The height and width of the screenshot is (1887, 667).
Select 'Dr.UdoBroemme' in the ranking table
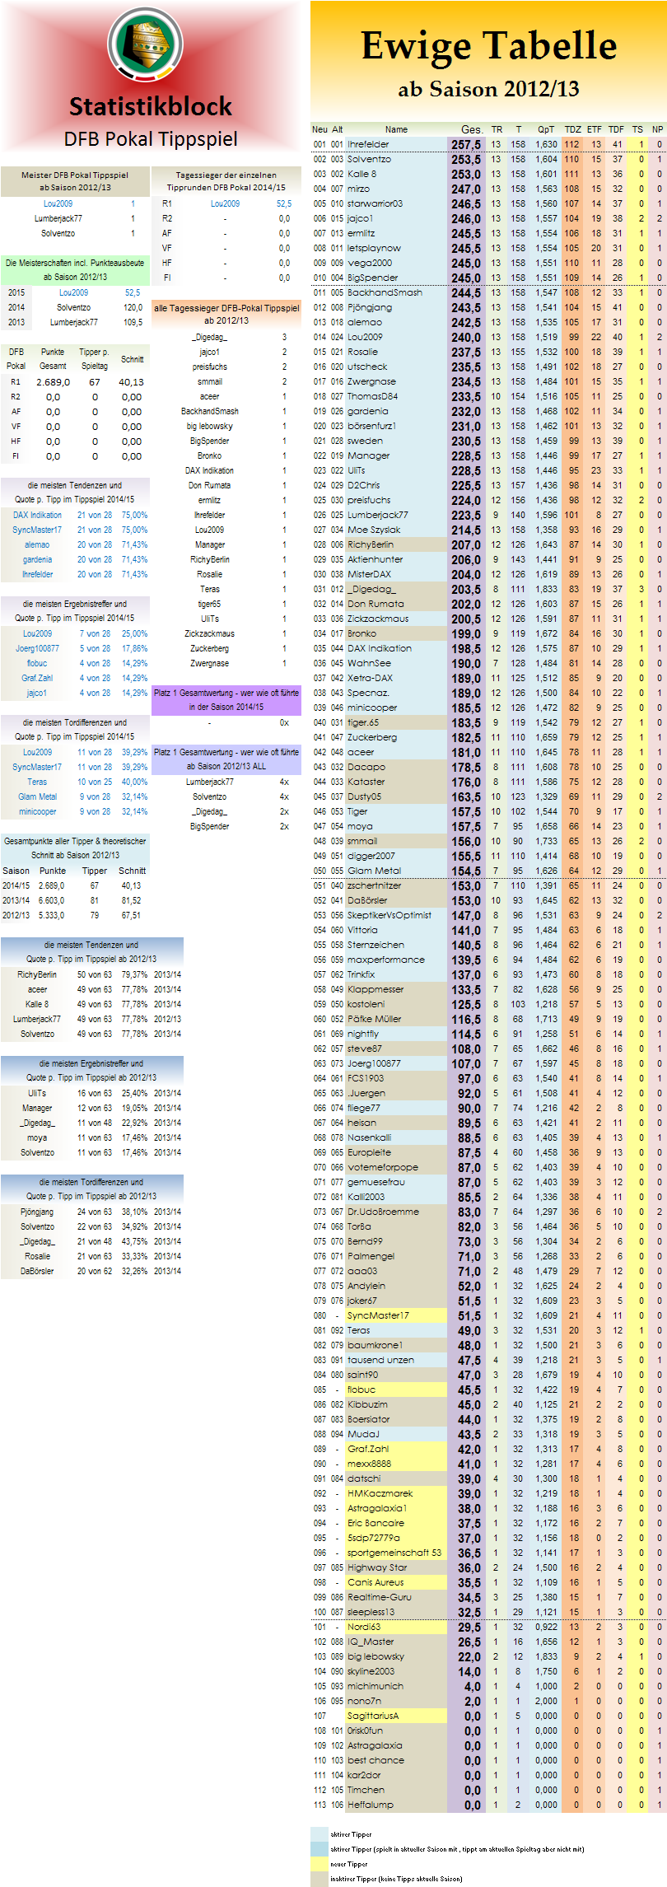click(383, 1212)
